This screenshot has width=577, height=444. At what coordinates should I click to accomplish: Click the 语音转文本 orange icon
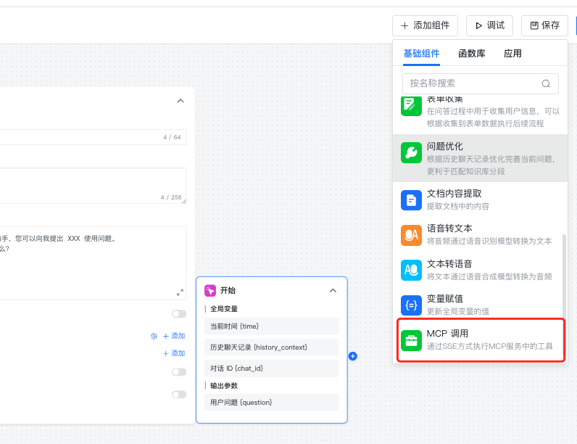point(411,235)
